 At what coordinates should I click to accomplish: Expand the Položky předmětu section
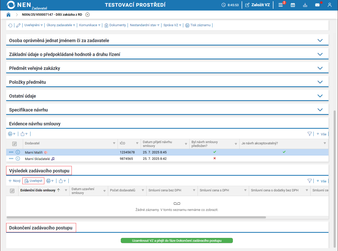point(320,82)
